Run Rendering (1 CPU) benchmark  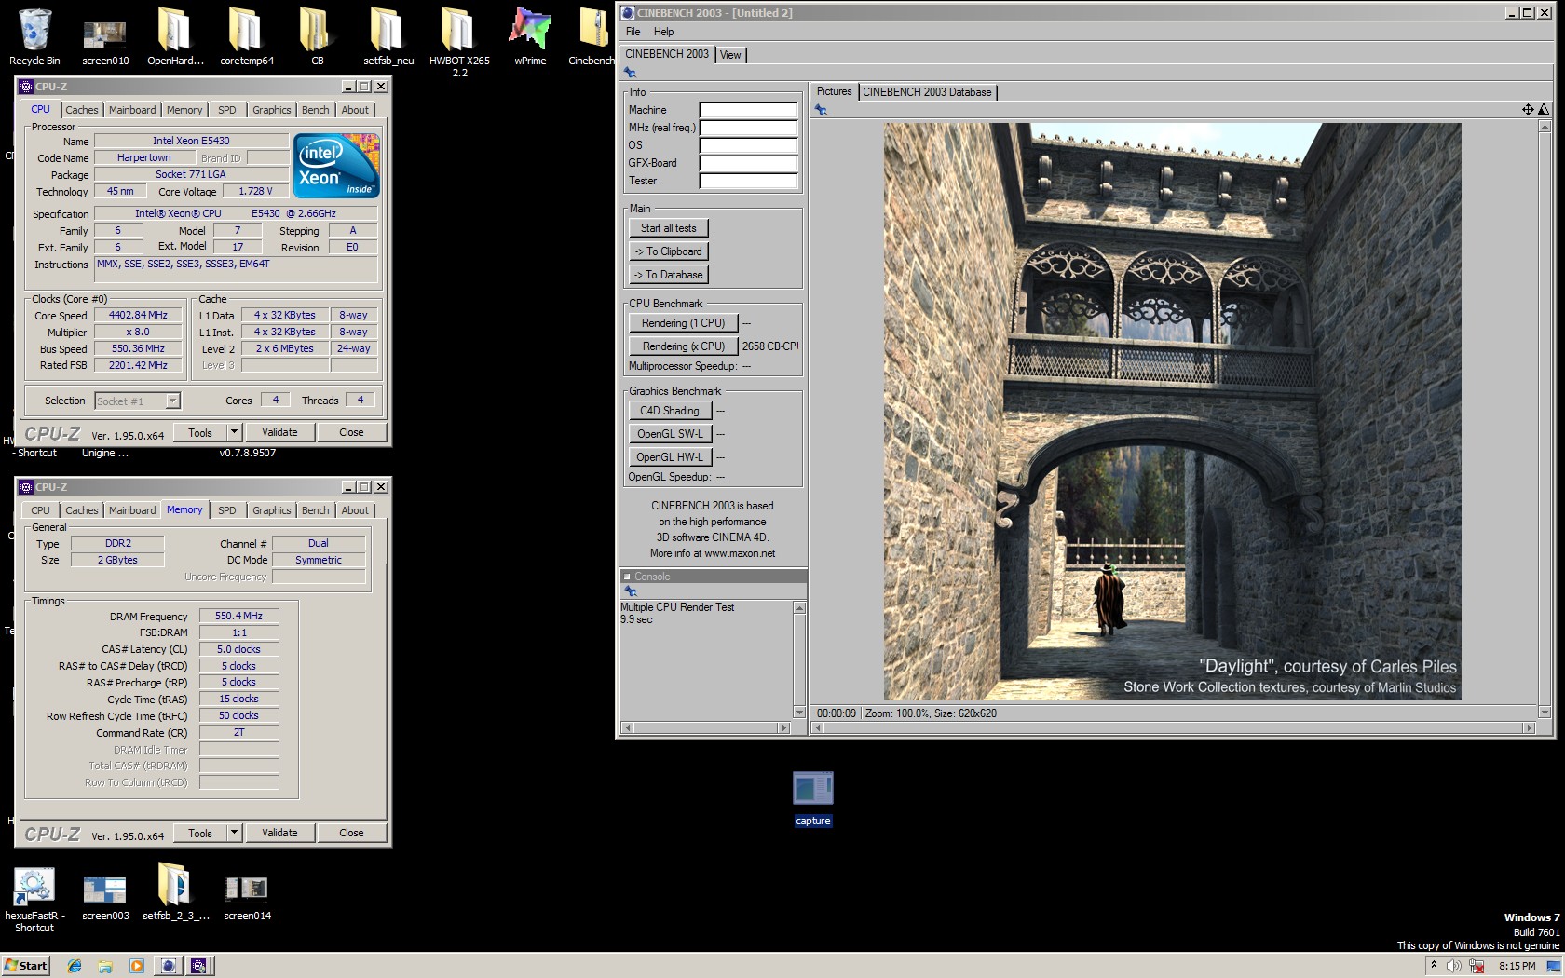[683, 323]
